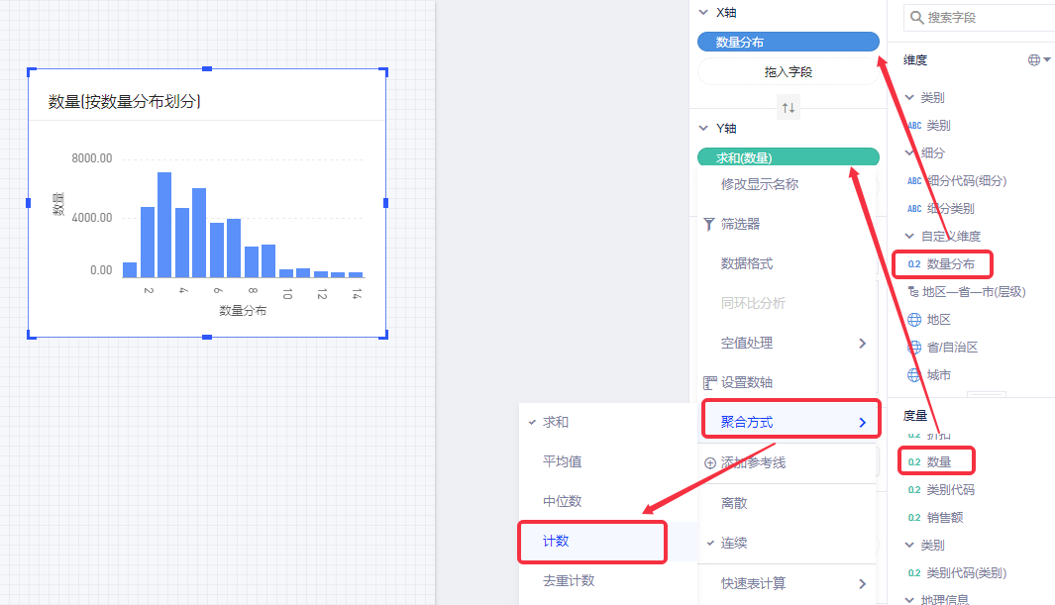
Task: Click the globe icon next to 城市
Action: (913, 375)
